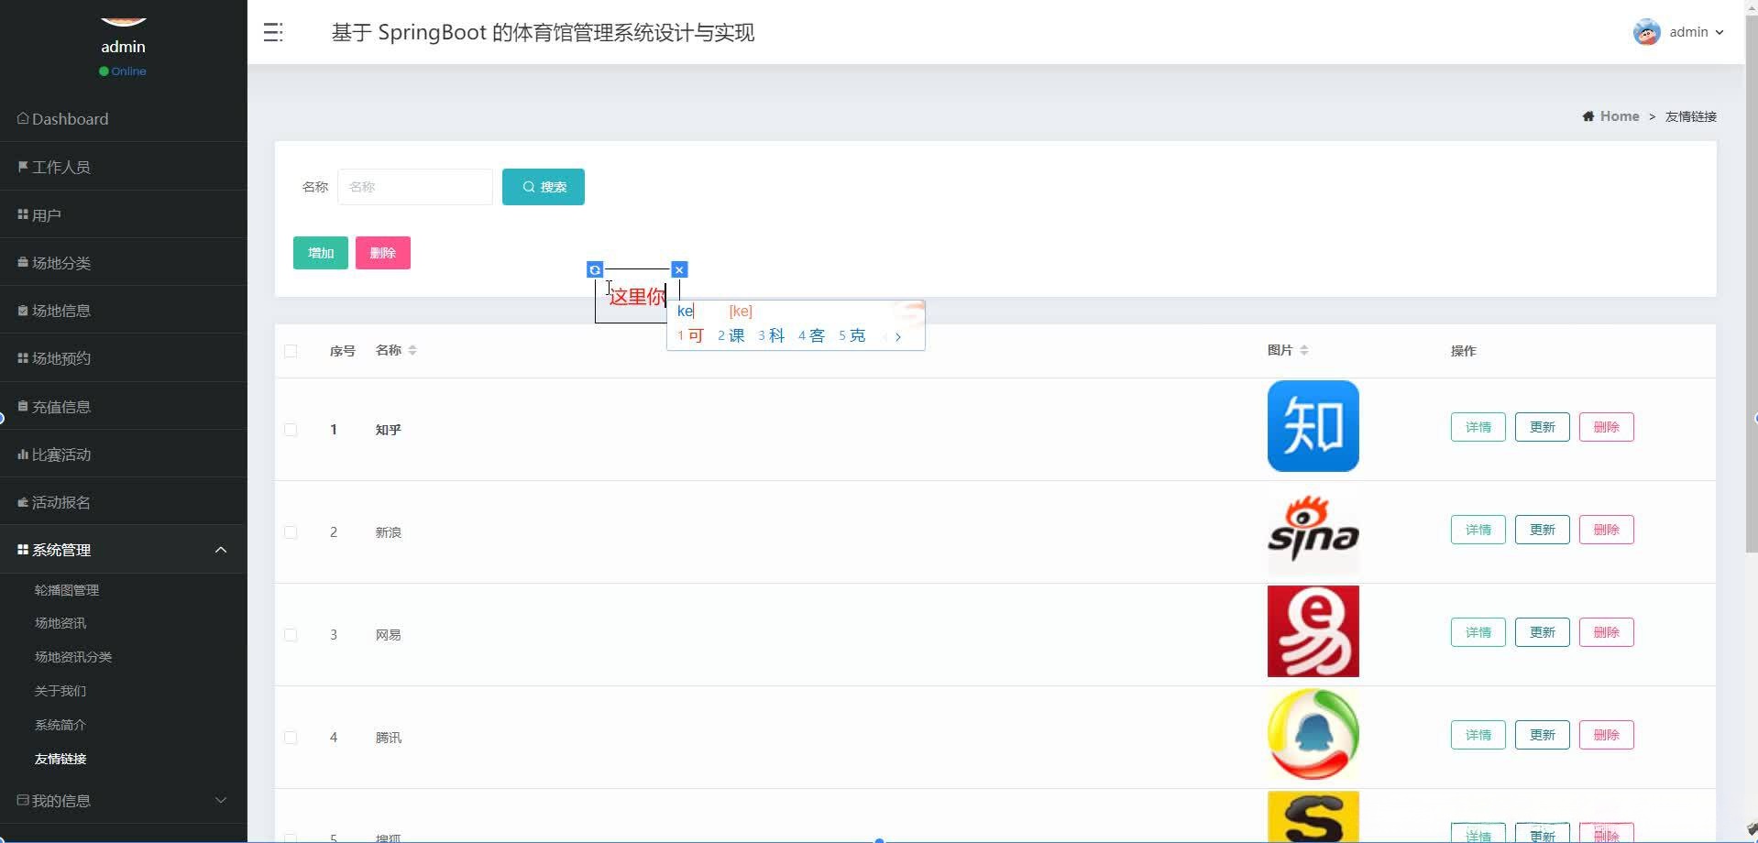Open the 场地资讯分类 submenu item
Screen dimensions: 1758x843
[x=73, y=657]
